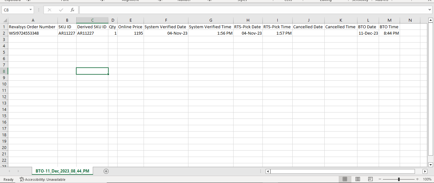Click Accessibility: Unavailable status indicator
434x183 pixels.
pyautogui.click(x=43, y=180)
